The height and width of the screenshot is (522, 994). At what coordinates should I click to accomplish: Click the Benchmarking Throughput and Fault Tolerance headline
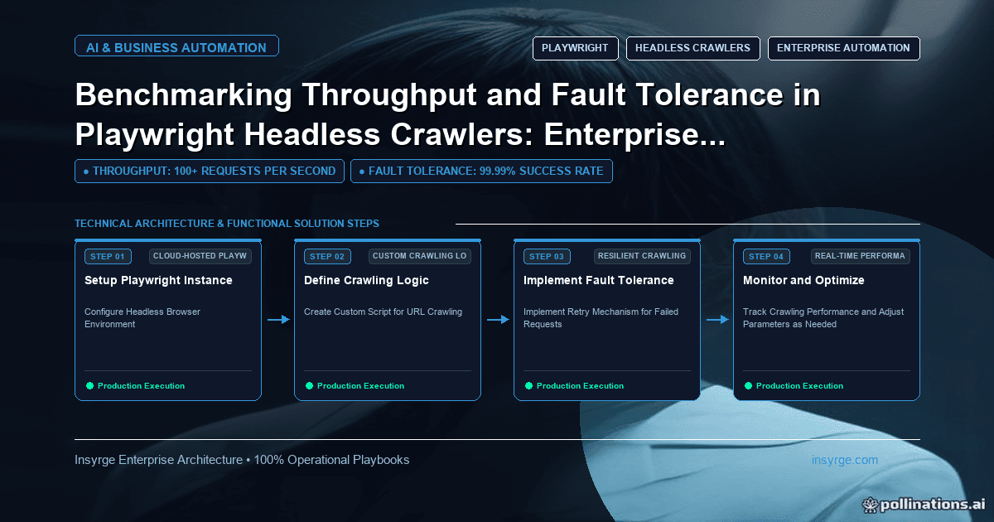(447, 114)
